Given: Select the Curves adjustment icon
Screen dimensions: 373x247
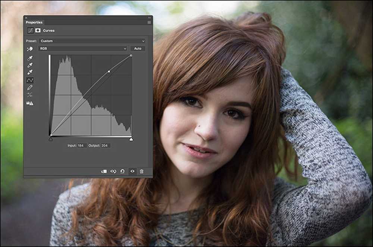Looking at the screenshot, I should point(30,31).
